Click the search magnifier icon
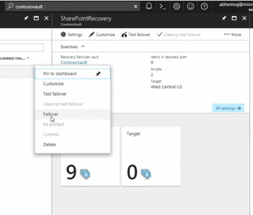Screen dimensions: 253x215 [x=10, y=7]
